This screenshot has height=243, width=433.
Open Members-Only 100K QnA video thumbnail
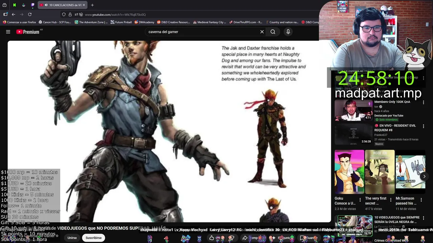click(353, 110)
